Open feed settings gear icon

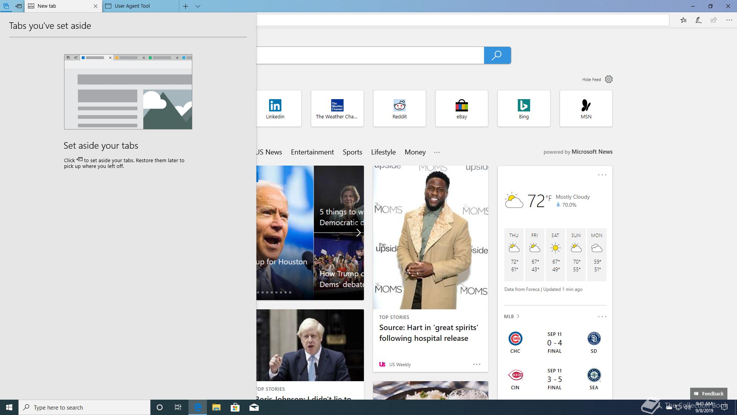tap(609, 79)
